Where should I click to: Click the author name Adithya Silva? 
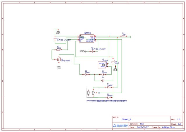click(168, 127)
